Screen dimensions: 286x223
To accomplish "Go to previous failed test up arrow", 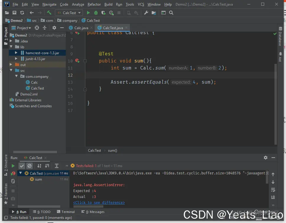I will pos(273,174).
